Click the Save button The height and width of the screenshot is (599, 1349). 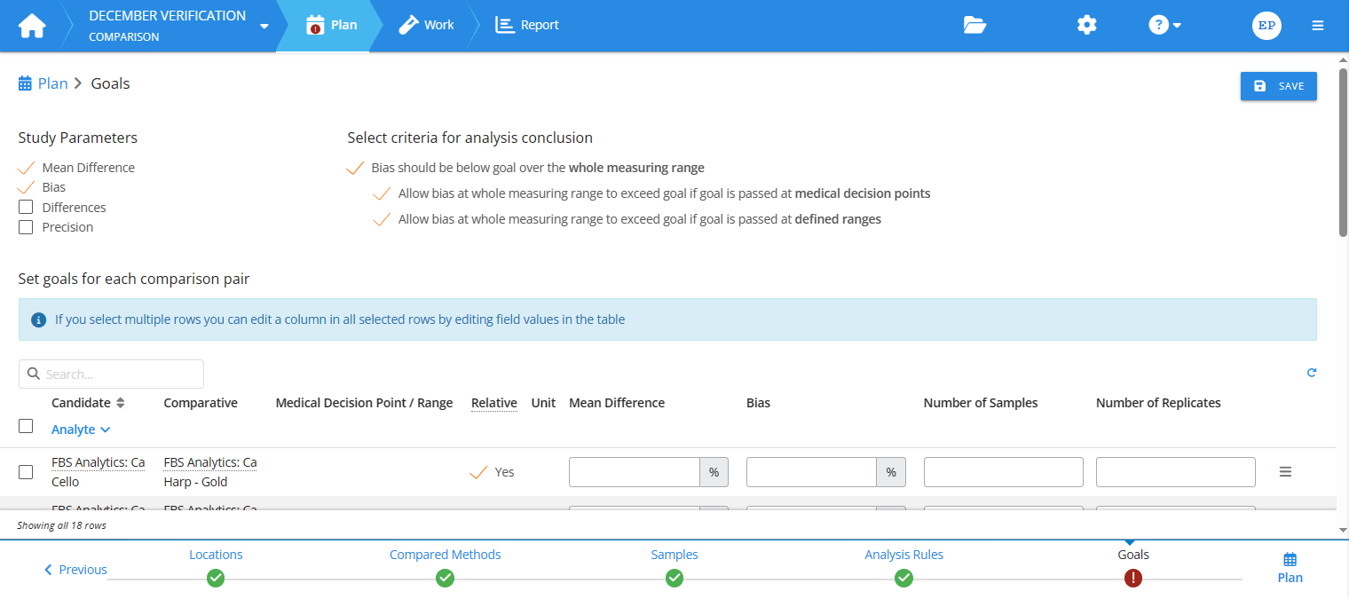[1278, 86]
